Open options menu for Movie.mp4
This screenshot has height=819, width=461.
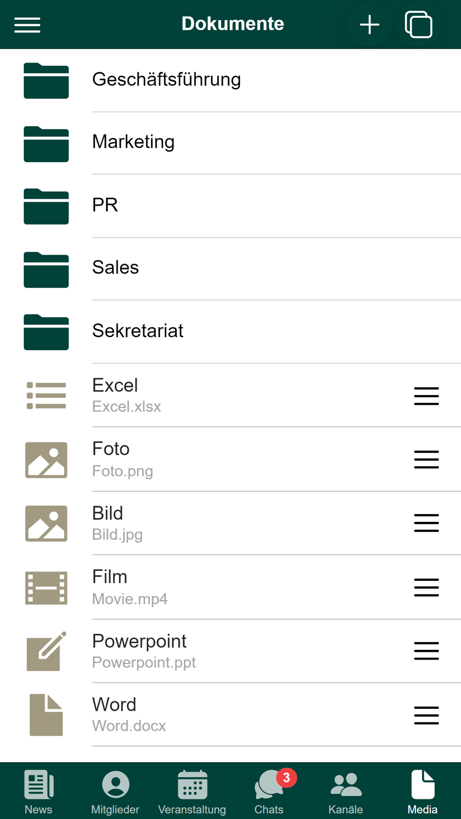(426, 587)
